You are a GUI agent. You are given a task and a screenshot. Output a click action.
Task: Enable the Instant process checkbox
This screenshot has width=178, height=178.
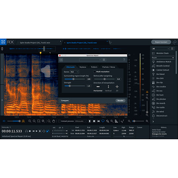pyautogui.click(x=59, y=121)
